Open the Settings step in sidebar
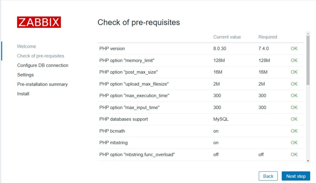 pos(25,75)
